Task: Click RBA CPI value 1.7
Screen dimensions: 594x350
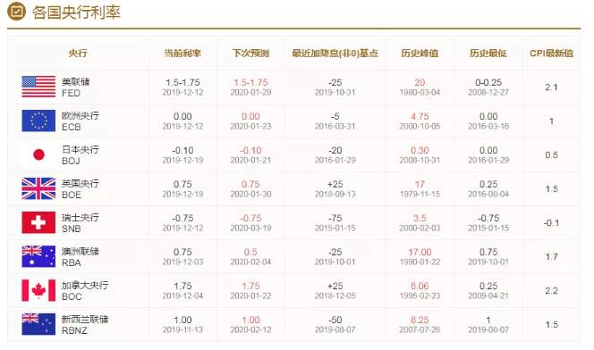Action: click(x=551, y=257)
